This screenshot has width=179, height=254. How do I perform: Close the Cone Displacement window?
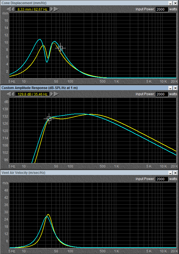tap(175, 3)
